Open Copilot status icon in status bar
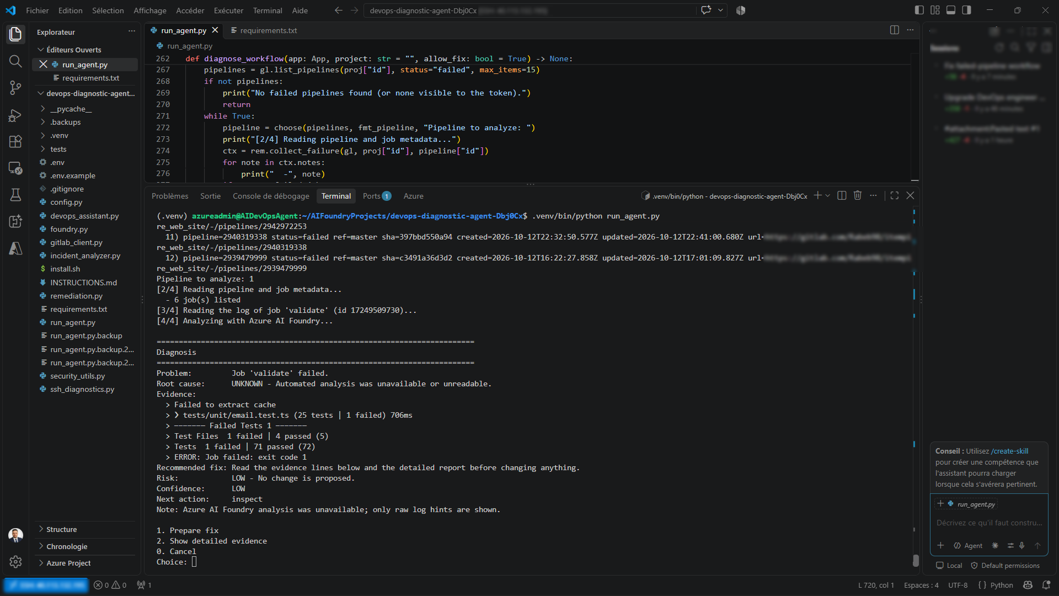The image size is (1059, 596). click(x=1028, y=585)
